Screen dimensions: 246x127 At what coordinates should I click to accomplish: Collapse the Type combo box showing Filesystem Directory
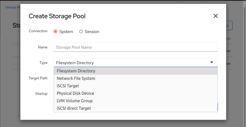pos(135,62)
